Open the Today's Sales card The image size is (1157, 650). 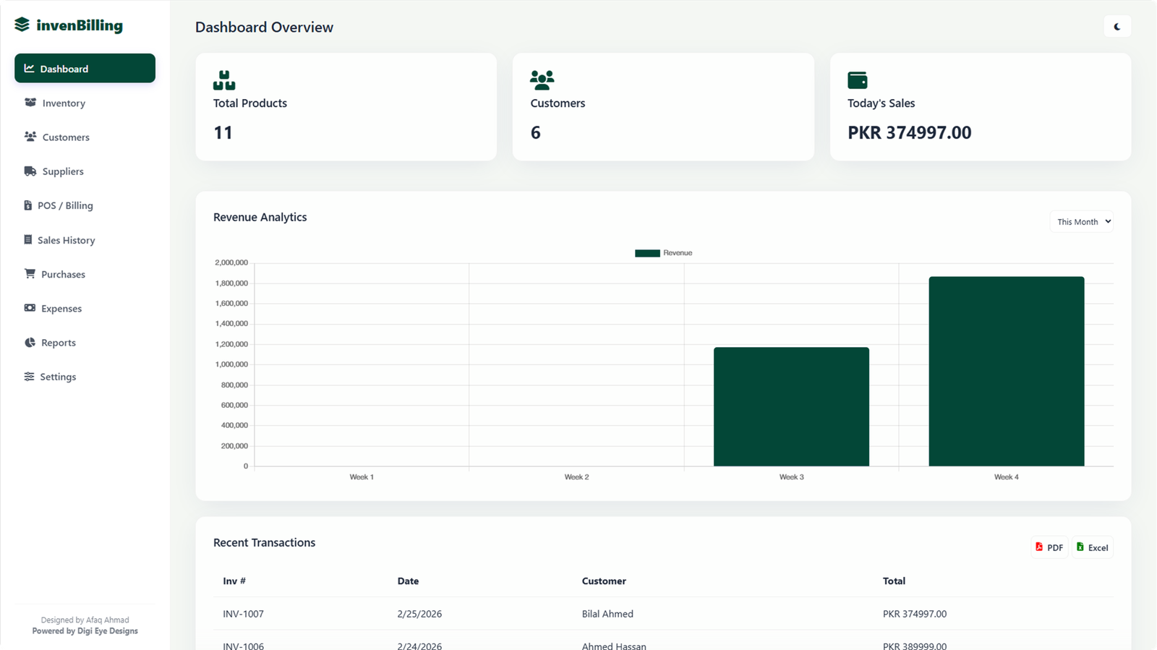pyautogui.click(x=980, y=107)
